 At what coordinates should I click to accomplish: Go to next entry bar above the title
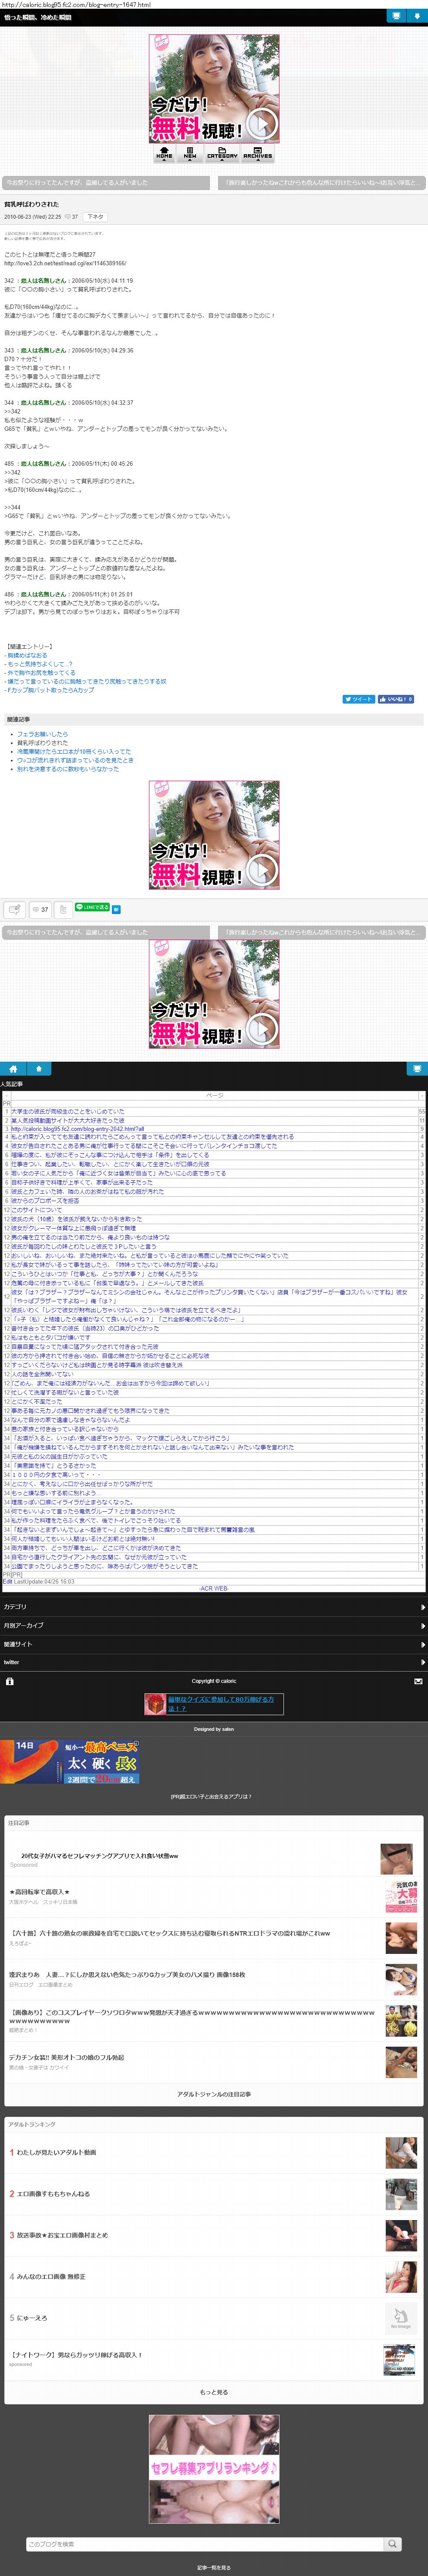click(x=322, y=182)
